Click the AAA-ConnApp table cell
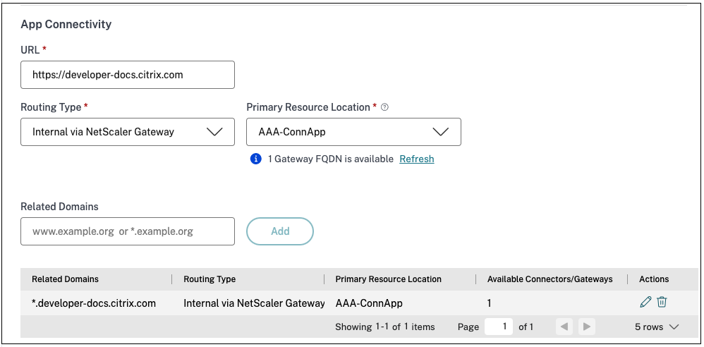 point(369,303)
